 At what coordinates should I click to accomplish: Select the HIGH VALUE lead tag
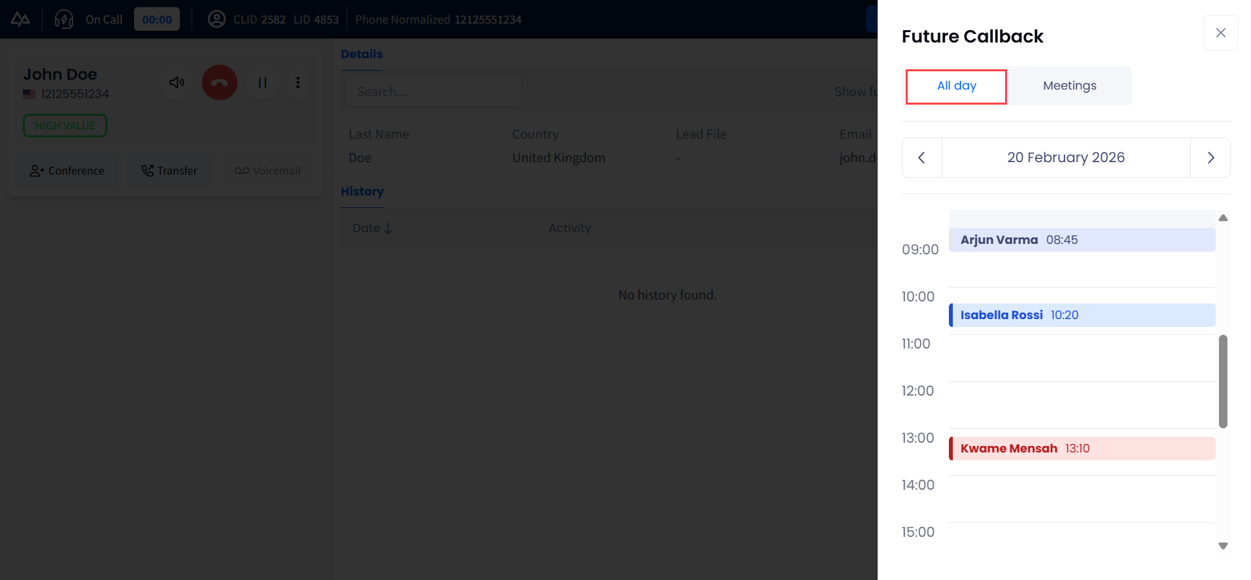(x=65, y=126)
